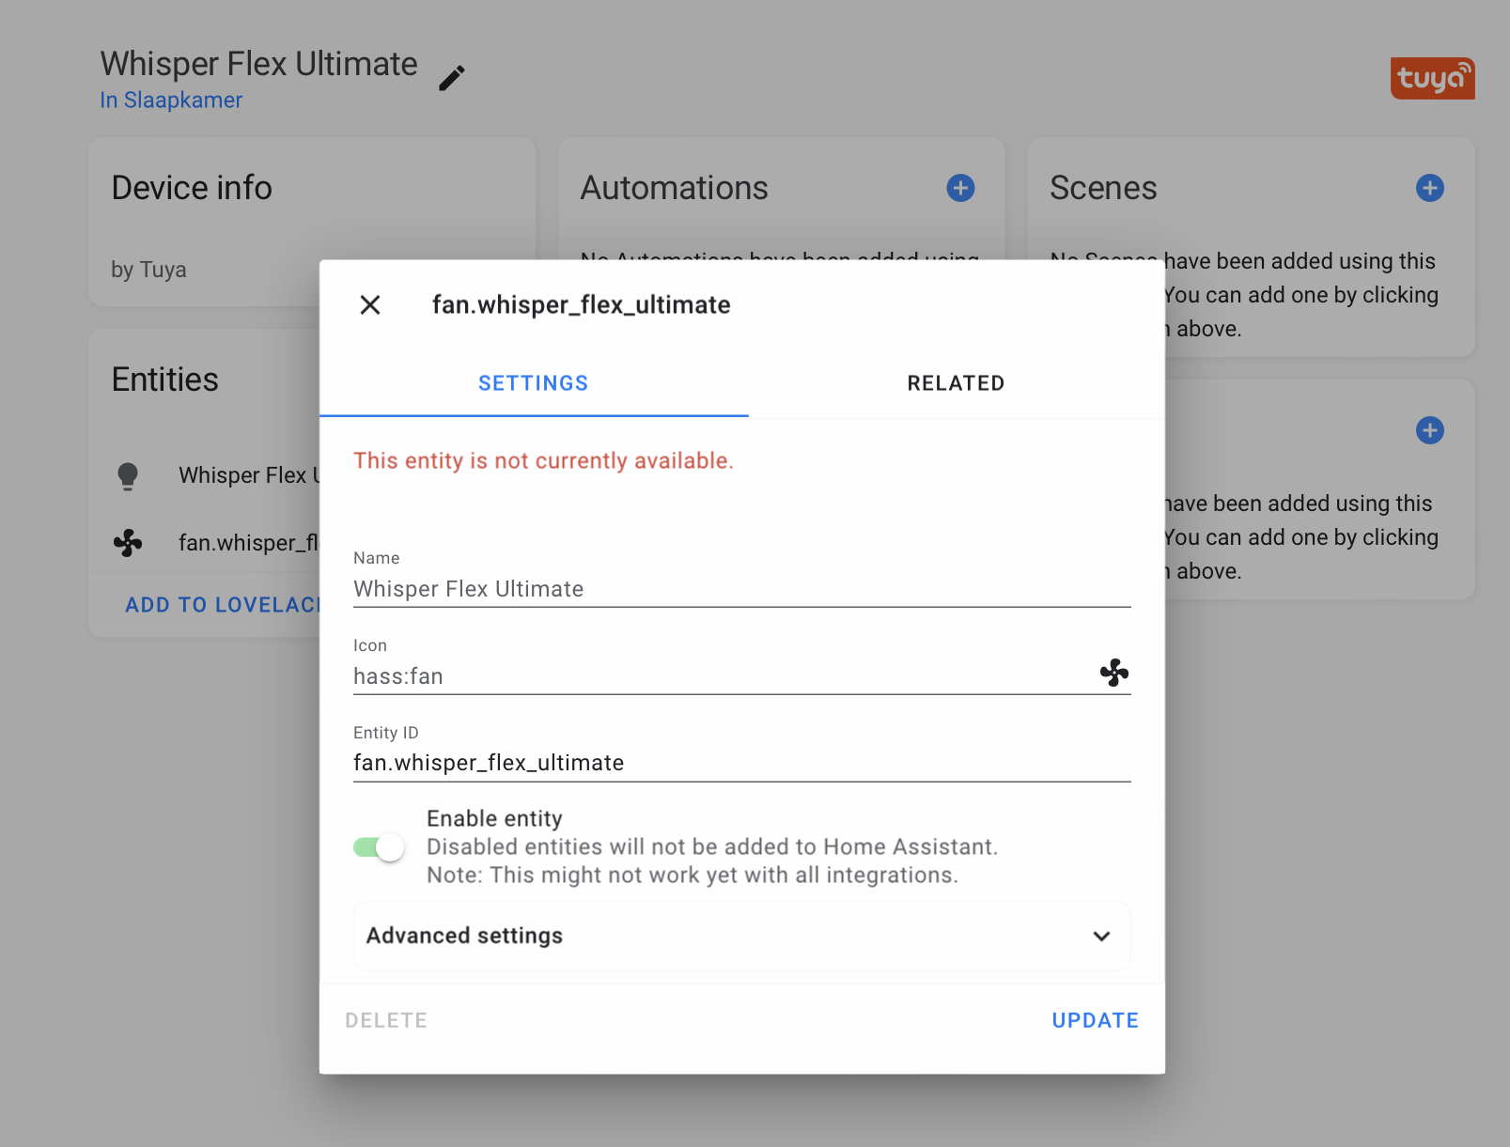
Task: Edit the Entity ID field
Action: pos(741,763)
